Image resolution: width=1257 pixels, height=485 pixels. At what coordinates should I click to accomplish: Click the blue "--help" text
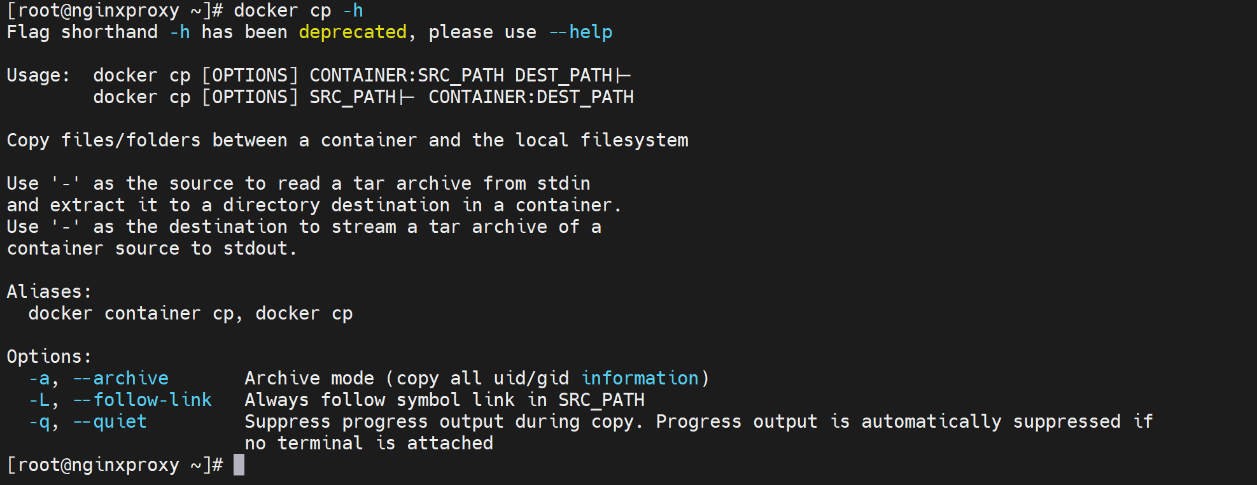[x=580, y=32]
